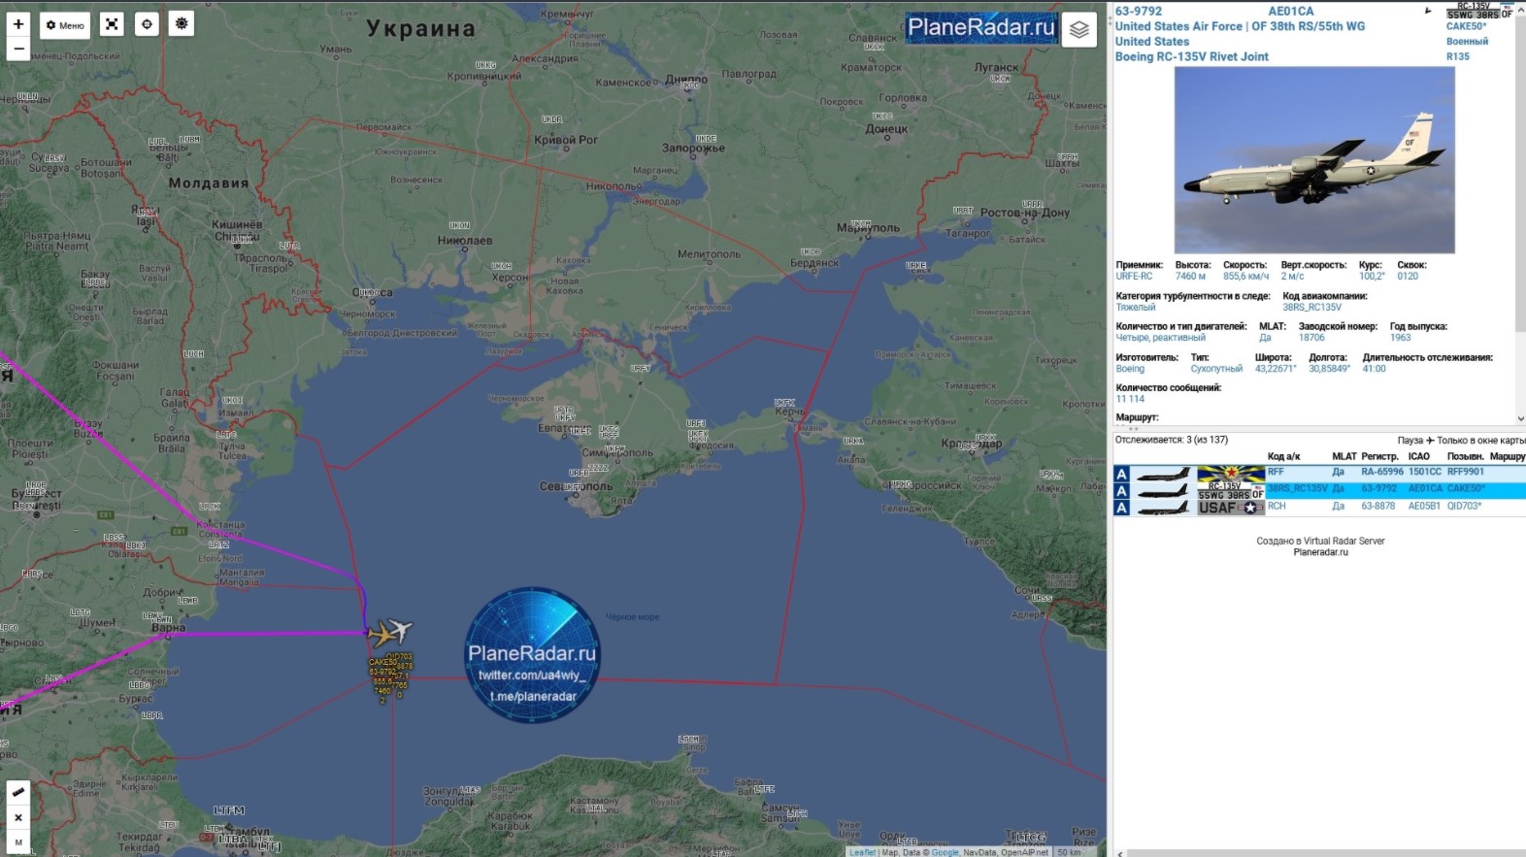
Task: Click speed value 855,6 км/ч in details
Action: tap(1245, 277)
